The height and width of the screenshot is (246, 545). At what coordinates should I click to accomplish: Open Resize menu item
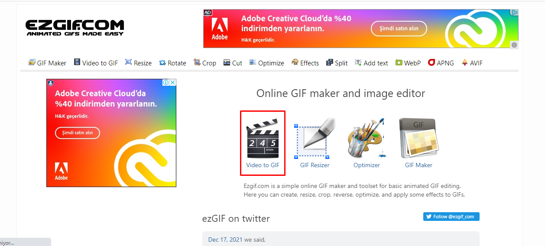pyautogui.click(x=138, y=63)
